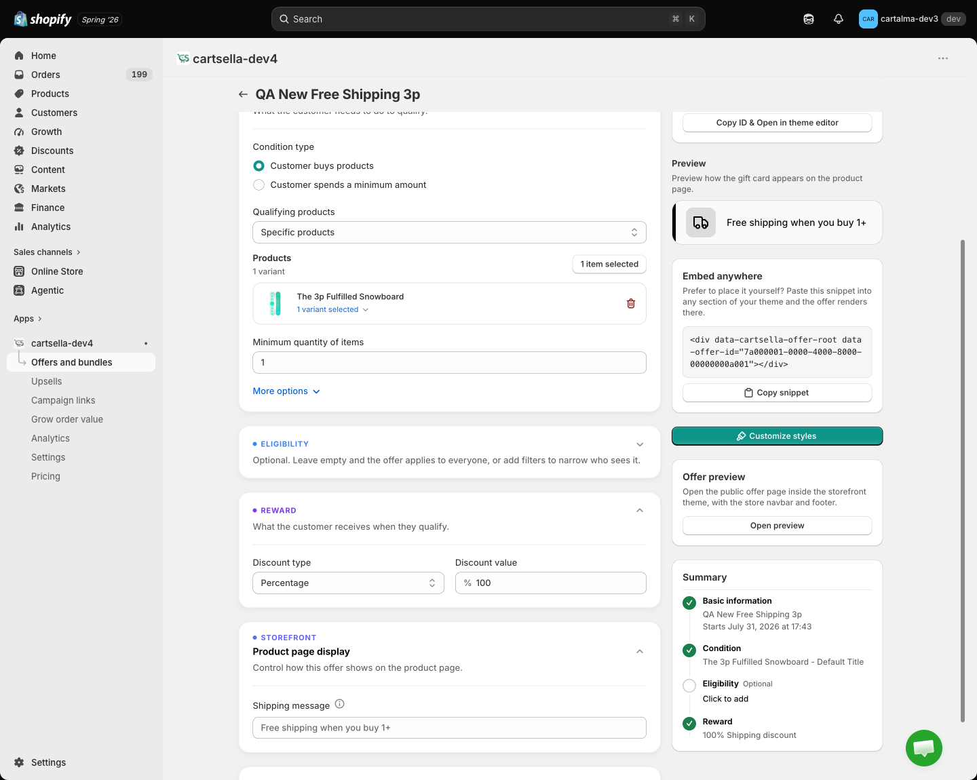The width and height of the screenshot is (977, 780).
Task: Click the Shopify logo
Action: coord(42,19)
